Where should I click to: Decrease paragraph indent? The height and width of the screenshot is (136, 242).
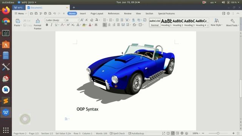click(x=117, y=20)
